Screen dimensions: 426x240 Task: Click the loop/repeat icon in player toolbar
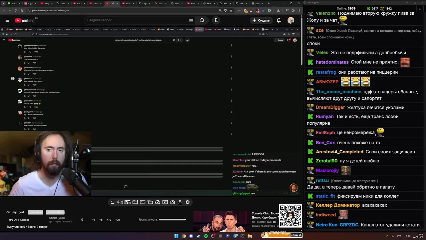pos(113,202)
